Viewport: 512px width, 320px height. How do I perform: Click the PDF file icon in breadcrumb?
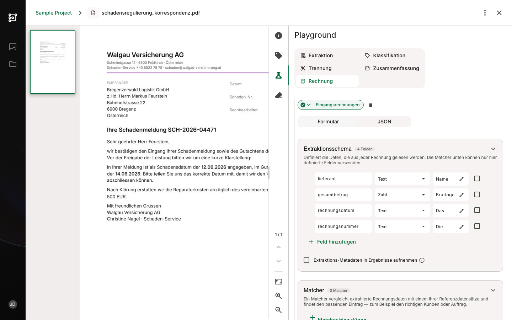[x=93, y=13]
